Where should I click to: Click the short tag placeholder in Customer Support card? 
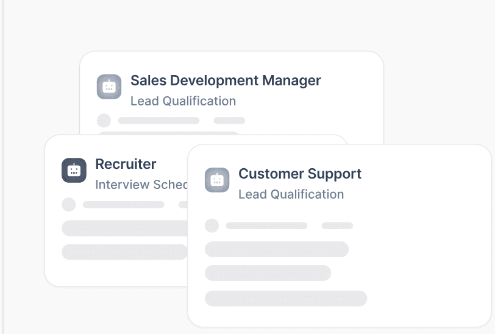tap(337, 226)
